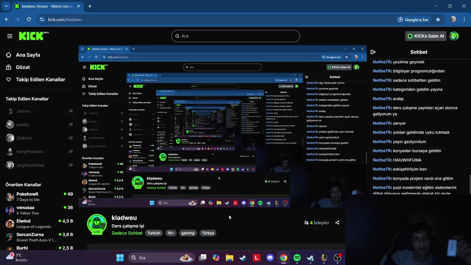Click the live stream video player
471x265 pixels.
pos(222,126)
